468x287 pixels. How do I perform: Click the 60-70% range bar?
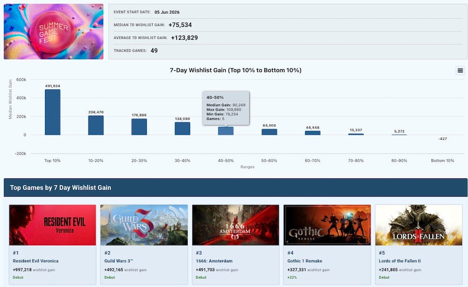313,133
